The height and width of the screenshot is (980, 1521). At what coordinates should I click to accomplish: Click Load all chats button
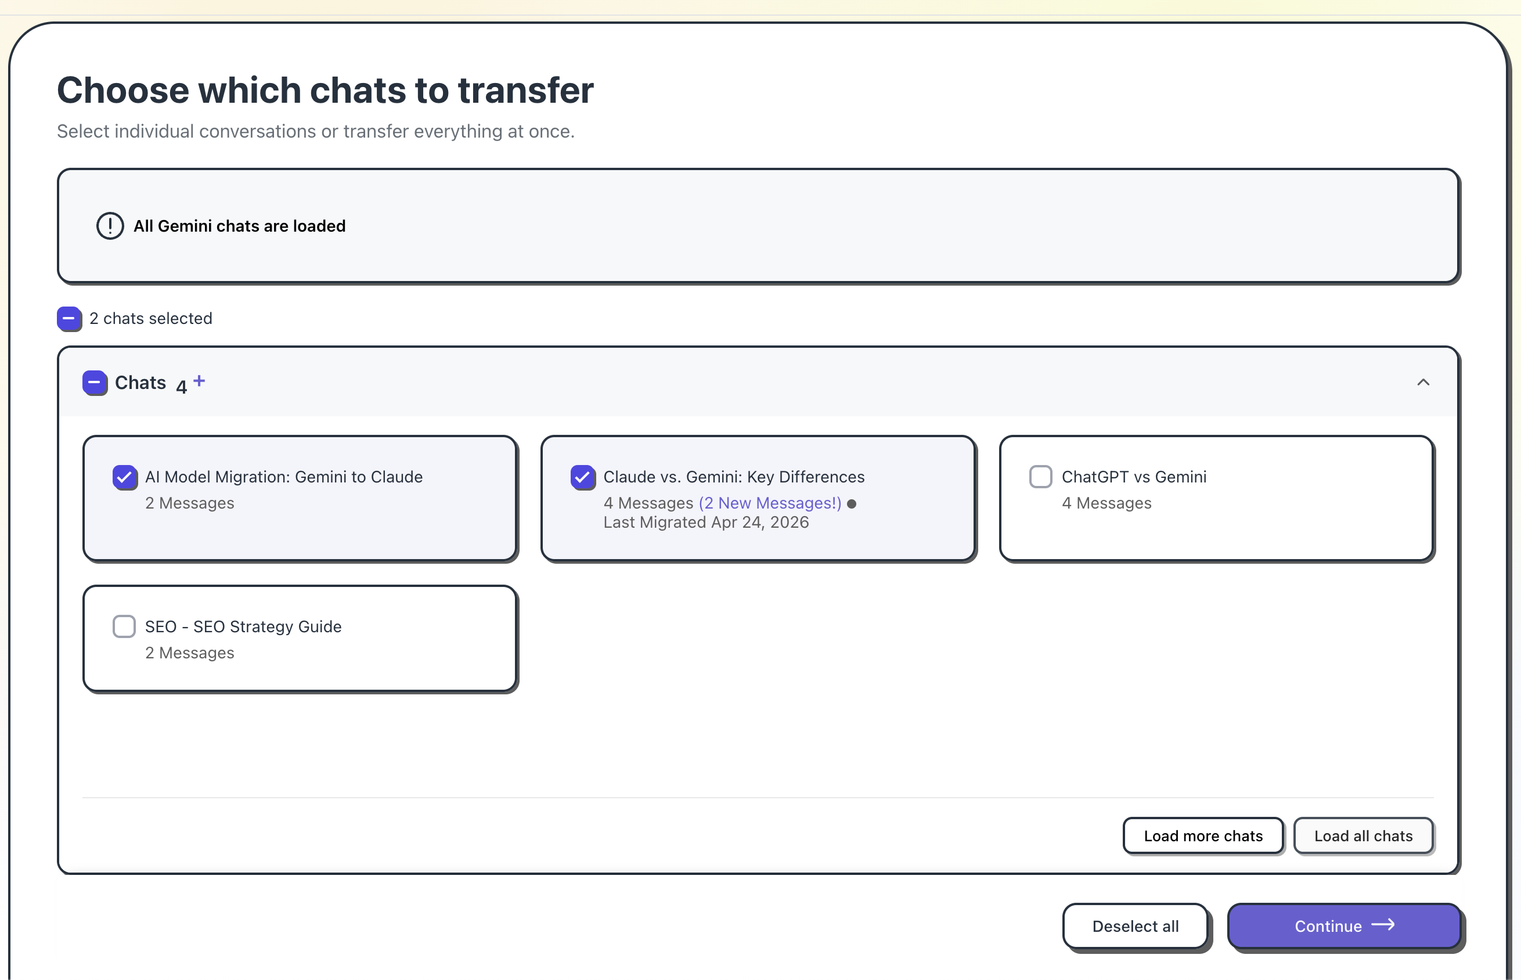click(1363, 835)
